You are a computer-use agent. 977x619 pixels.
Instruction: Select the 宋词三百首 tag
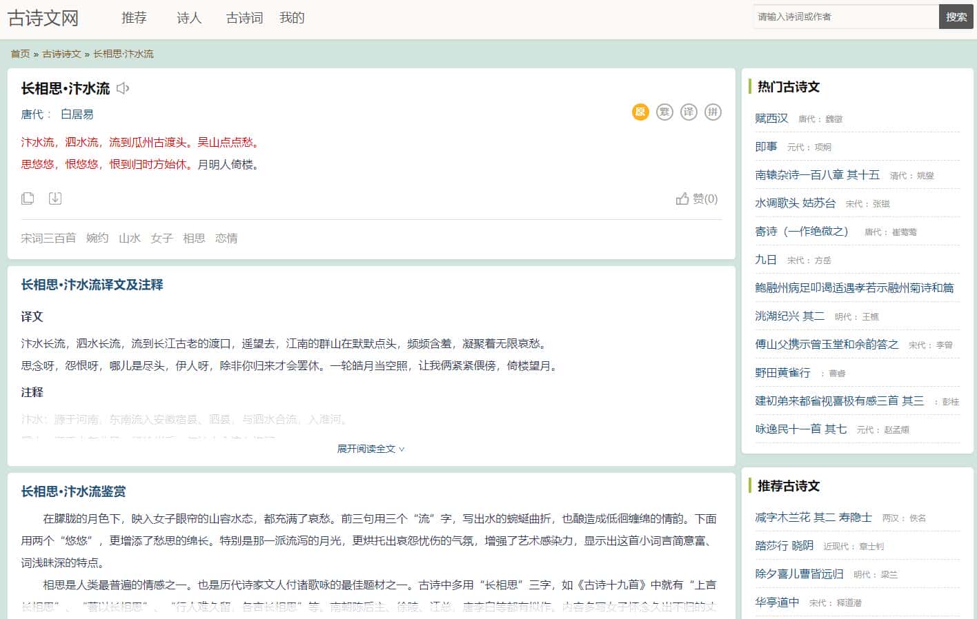pyautogui.click(x=48, y=239)
